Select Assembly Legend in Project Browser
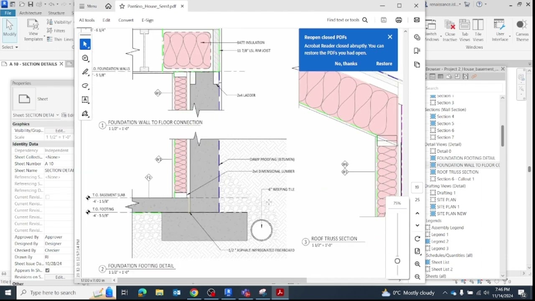This screenshot has height=301, width=535. coord(447,227)
